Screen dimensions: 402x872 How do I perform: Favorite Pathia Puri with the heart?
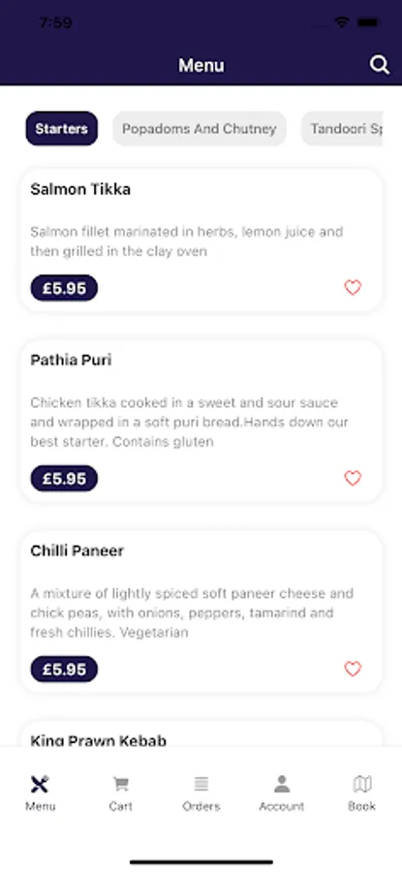click(x=353, y=479)
